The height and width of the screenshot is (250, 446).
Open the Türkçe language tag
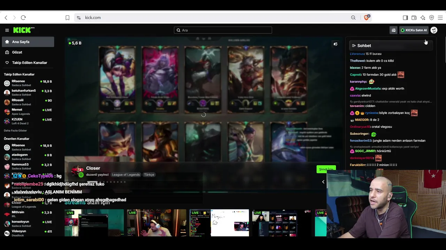tap(149, 175)
